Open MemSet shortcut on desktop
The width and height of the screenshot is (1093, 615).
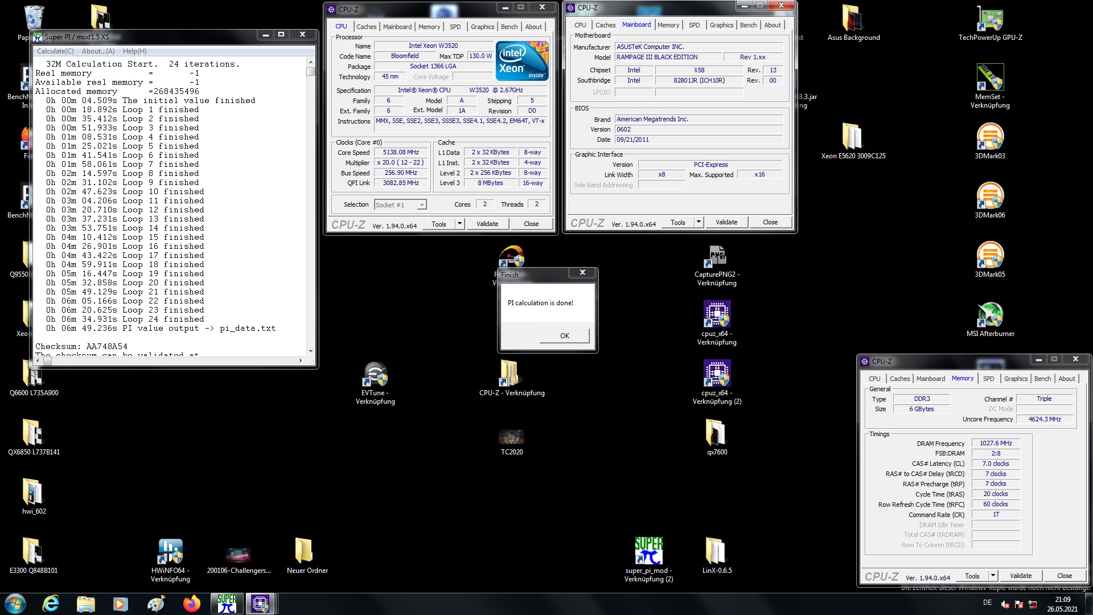(x=990, y=85)
